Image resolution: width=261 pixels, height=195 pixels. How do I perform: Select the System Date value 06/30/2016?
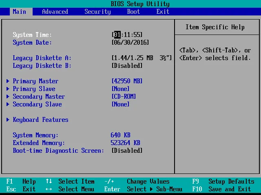130,42
